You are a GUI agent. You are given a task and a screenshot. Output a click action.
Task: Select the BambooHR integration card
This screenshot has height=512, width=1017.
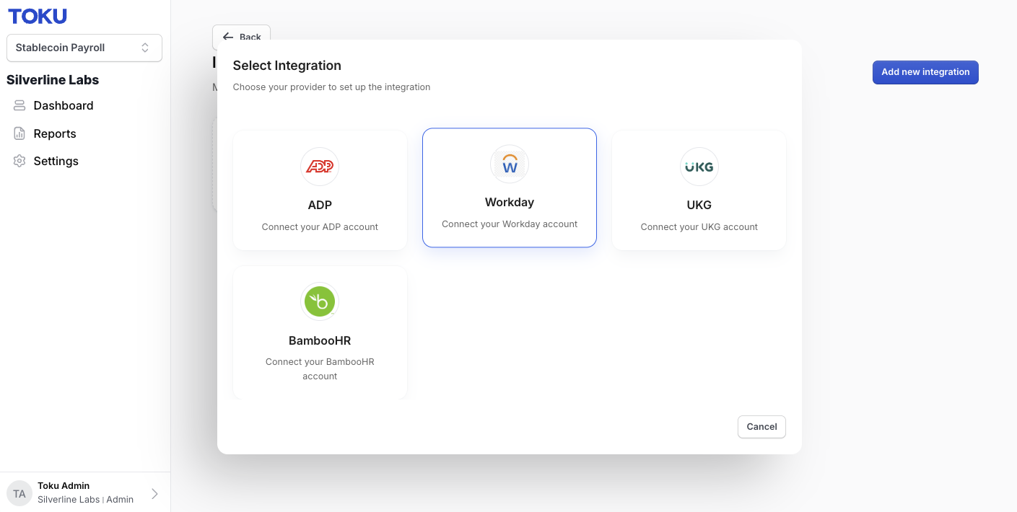click(320, 332)
